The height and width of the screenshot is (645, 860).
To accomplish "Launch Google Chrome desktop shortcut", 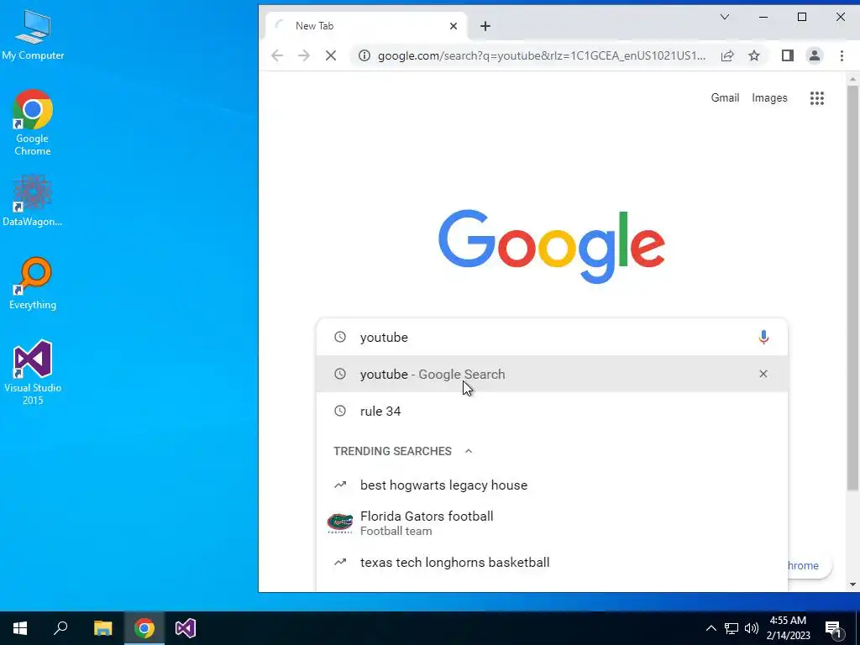I will tap(33, 123).
